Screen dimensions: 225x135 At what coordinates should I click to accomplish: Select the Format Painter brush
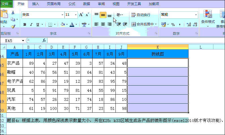(13, 26)
